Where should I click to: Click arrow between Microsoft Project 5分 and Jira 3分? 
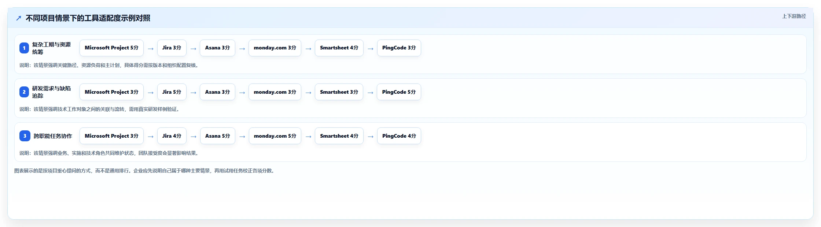pyautogui.click(x=150, y=48)
